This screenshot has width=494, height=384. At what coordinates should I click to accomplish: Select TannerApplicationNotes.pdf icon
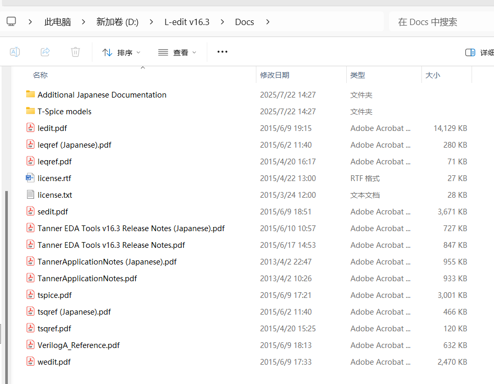30,278
